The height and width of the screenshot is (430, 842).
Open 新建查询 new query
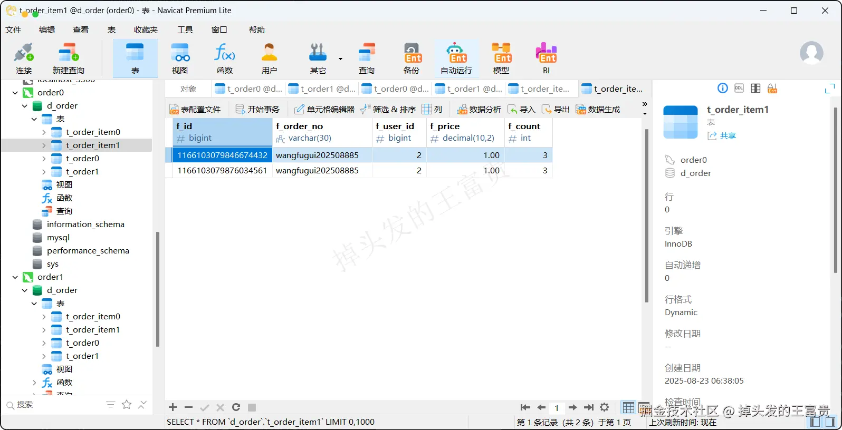[69, 58]
